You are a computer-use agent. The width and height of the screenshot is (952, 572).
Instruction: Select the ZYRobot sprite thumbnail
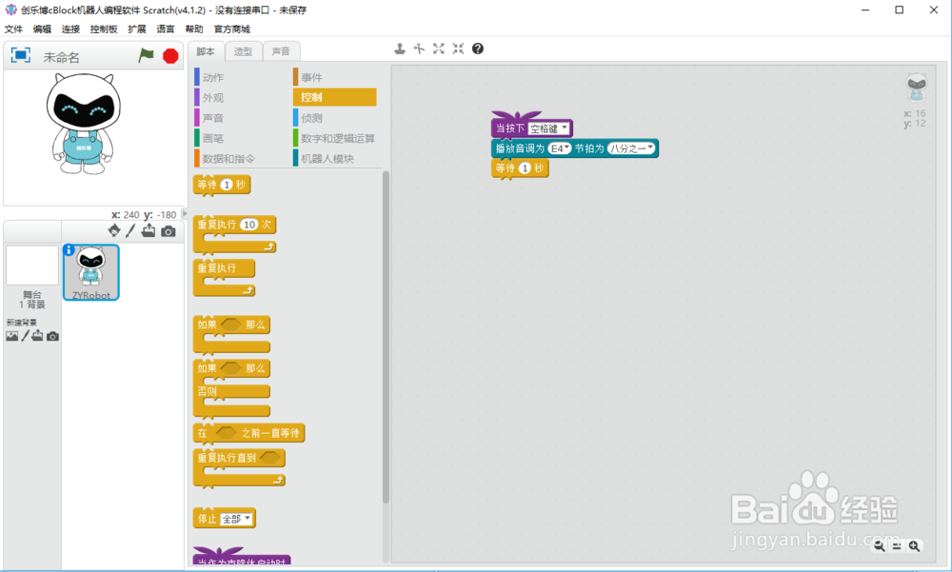click(90, 271)
